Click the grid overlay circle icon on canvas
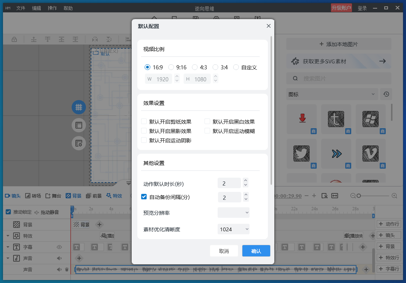Screen dimensions: 406x283 pyautogui.click(x=79, y=107)
